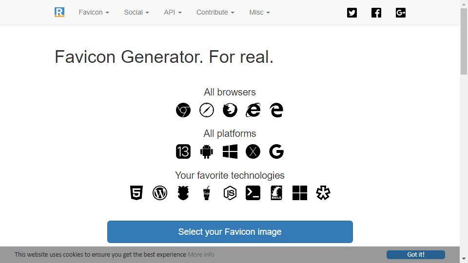
Task: Open the Facebook page icon
Action: [x=376, y=13]
